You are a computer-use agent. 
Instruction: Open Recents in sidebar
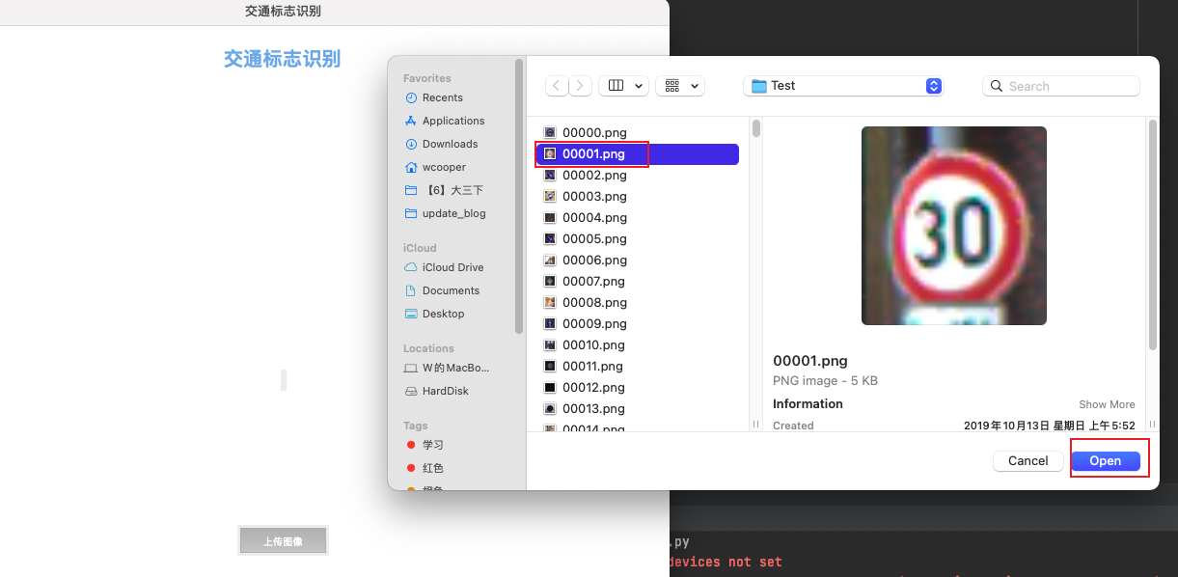pyautogui.click(x=442, y=97)
